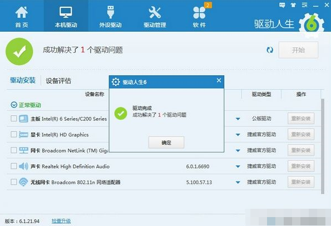Click 重新安装 for 主板 driver
The width and height of the screenshot is (331, 226).
(x=301, y=119)
